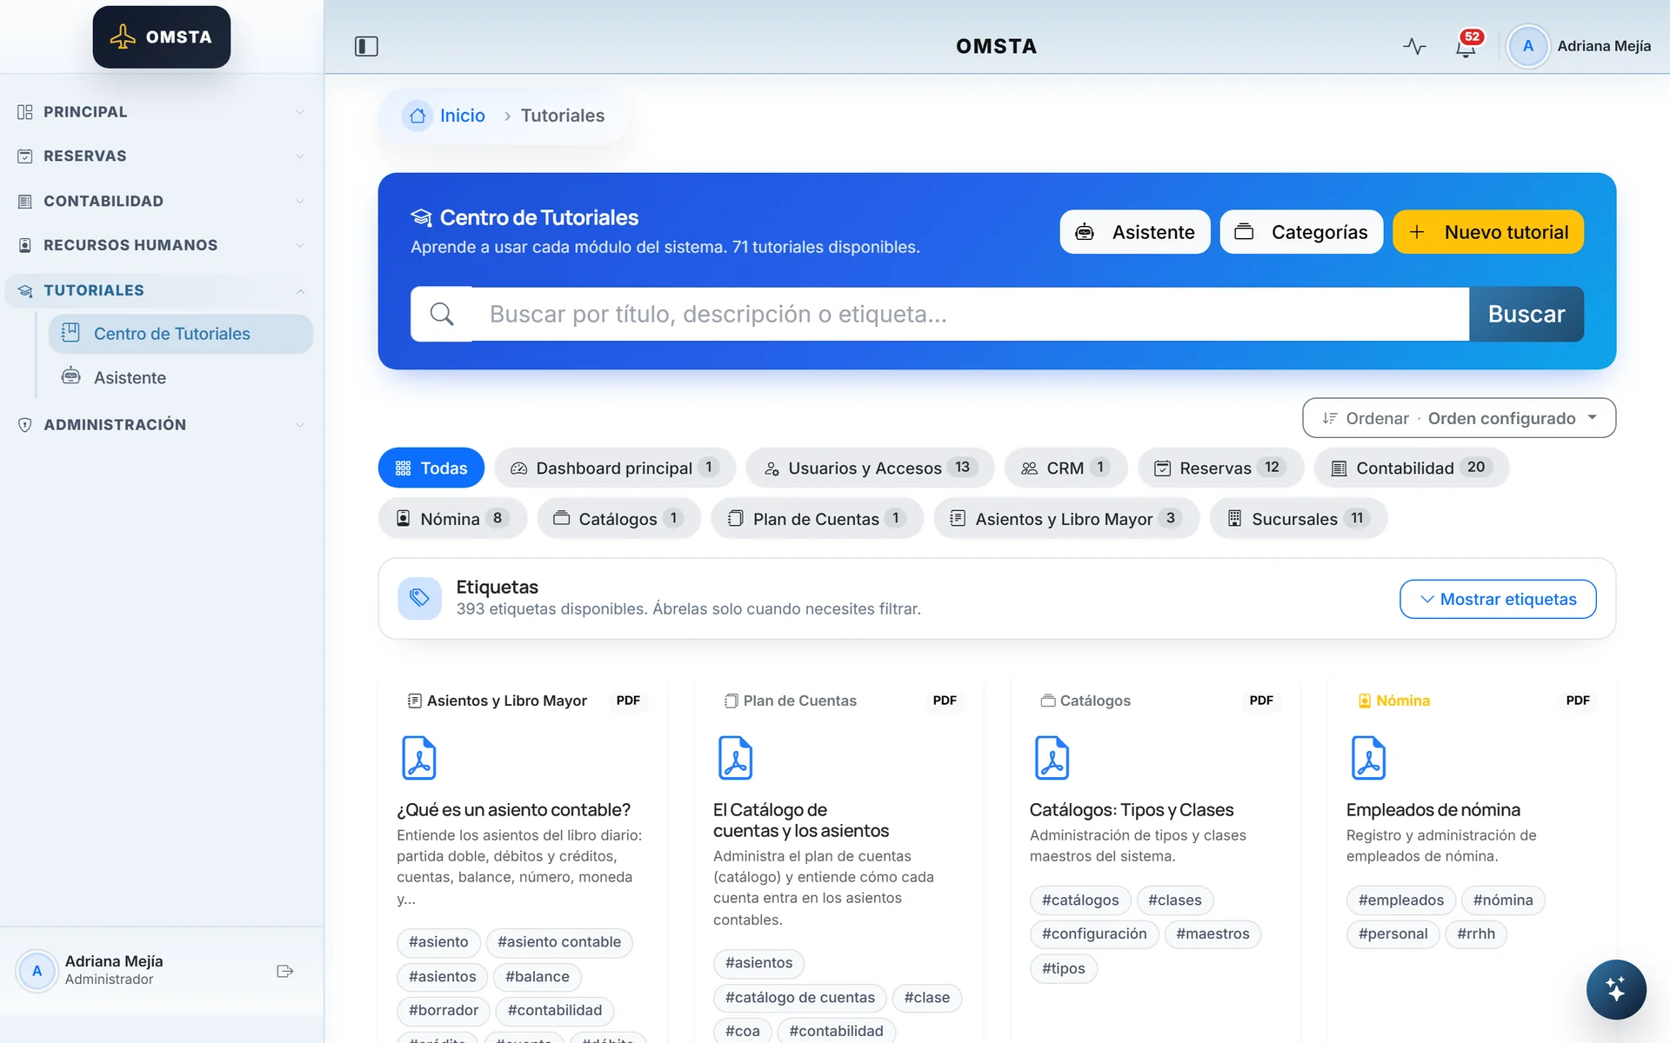Select the #catálogos tag
The height and width of the screenshot is (1043, 1670).
point(1080,900)
